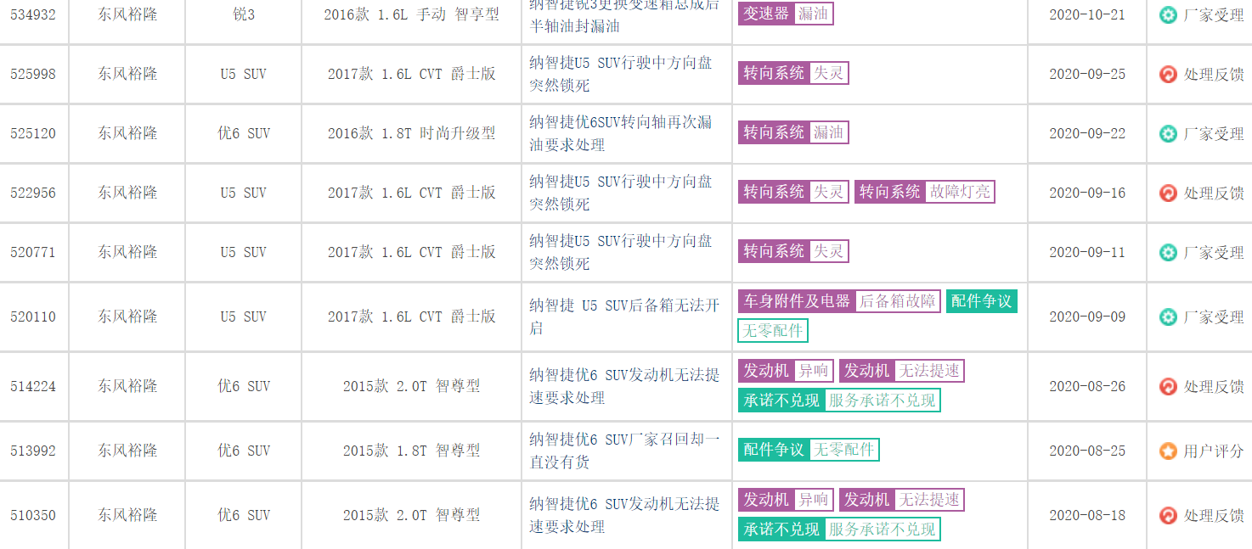Select complaint ID 514224
The height and width of the screenshot is (549, 1252).
pyautogui.click(x=33, y=387)
